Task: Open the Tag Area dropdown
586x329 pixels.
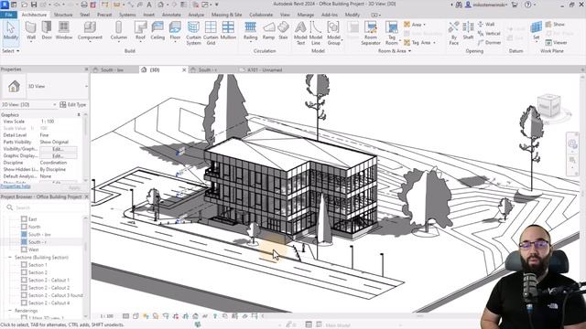Action: coord(434,43)
